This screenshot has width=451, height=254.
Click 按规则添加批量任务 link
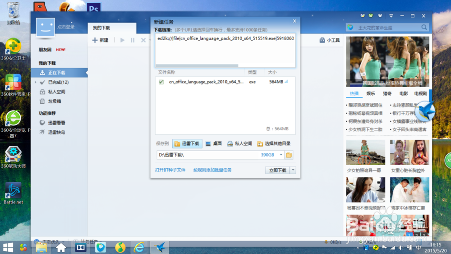[212, 170]
